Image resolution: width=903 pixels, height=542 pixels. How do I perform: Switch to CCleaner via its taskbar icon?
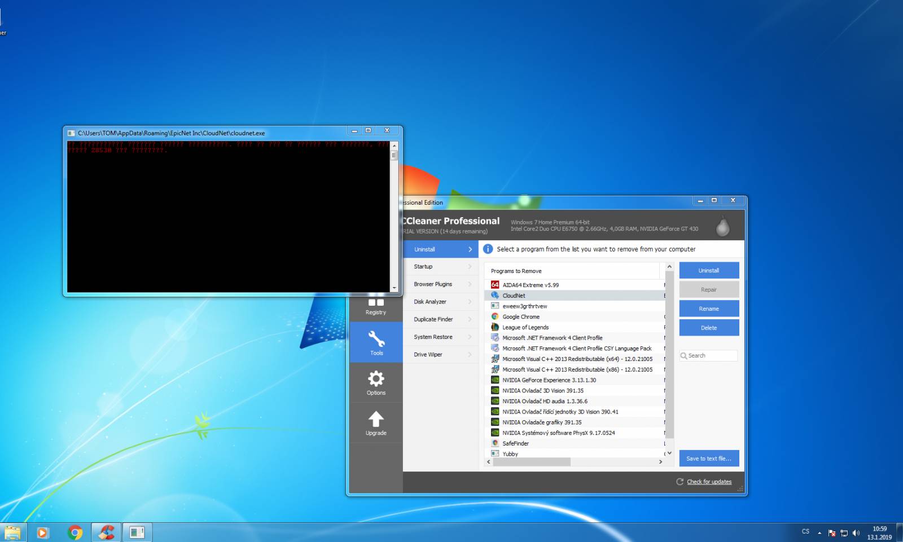(106, 532)
